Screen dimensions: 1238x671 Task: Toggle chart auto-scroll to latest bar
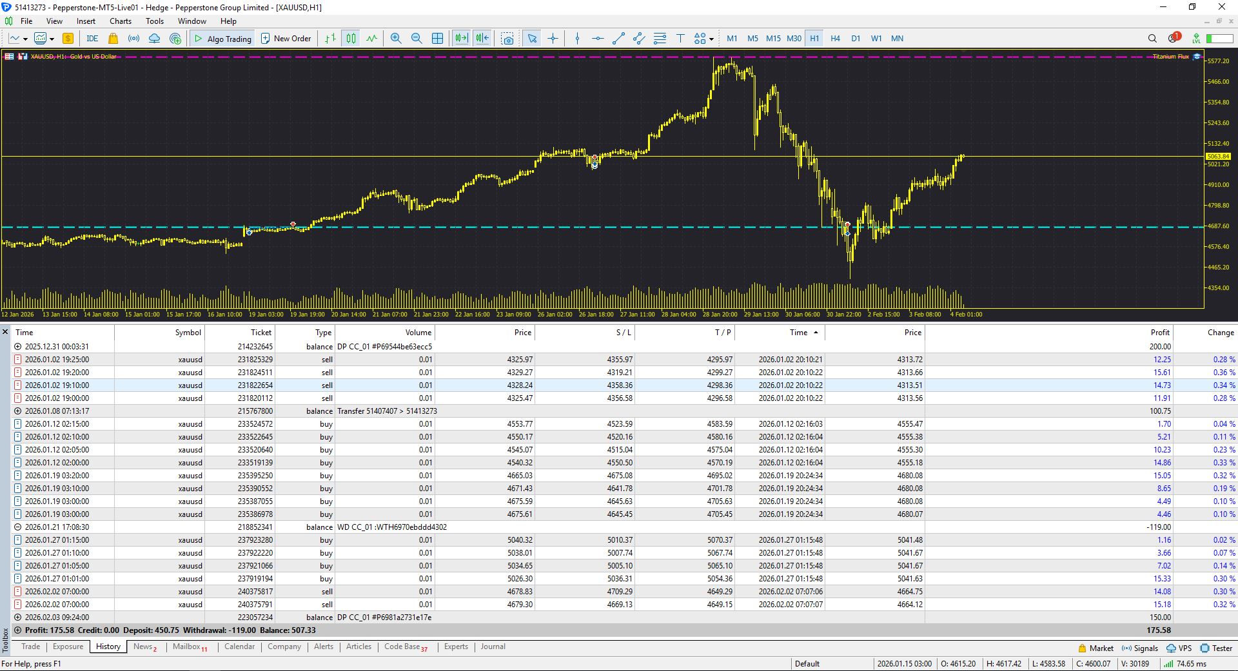461,39
